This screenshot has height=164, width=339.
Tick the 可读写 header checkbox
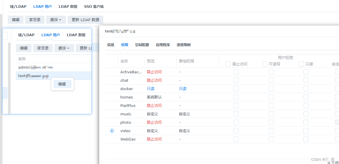coord(265,64)
